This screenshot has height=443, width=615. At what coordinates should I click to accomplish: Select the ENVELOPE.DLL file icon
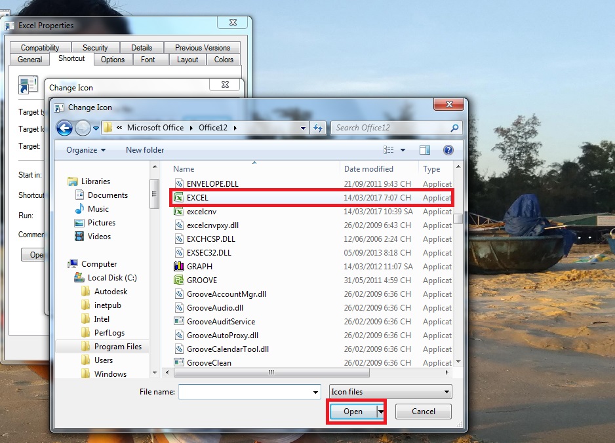[179, 183]
